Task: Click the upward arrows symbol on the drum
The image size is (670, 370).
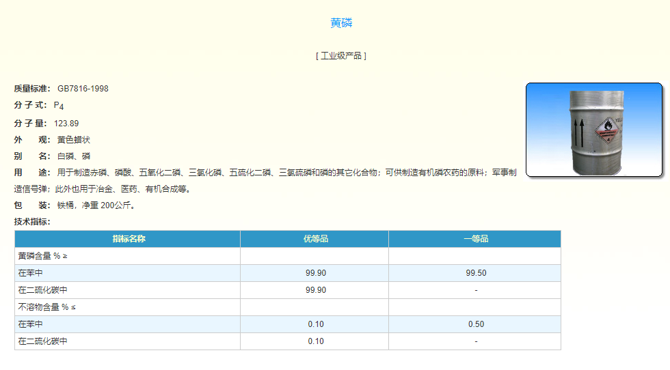Action: (578, 132)
